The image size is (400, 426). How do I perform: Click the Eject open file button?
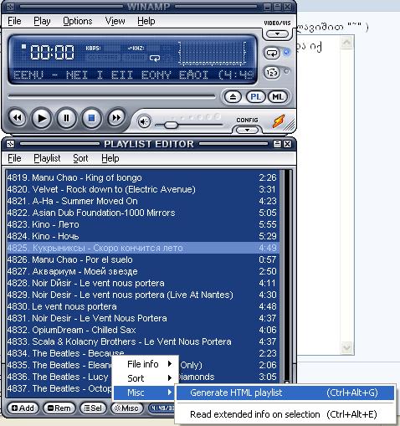(233, 97)
